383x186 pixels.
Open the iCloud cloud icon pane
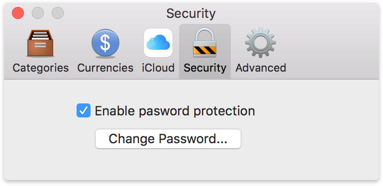point(158,43)
